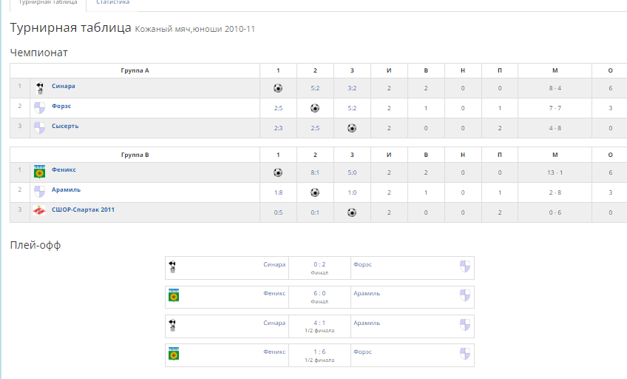Viewport: 627px width, 379px height.
Task: Open the 0:5 score in СШОР-Спартак row
Action: (x=278, y=212)
